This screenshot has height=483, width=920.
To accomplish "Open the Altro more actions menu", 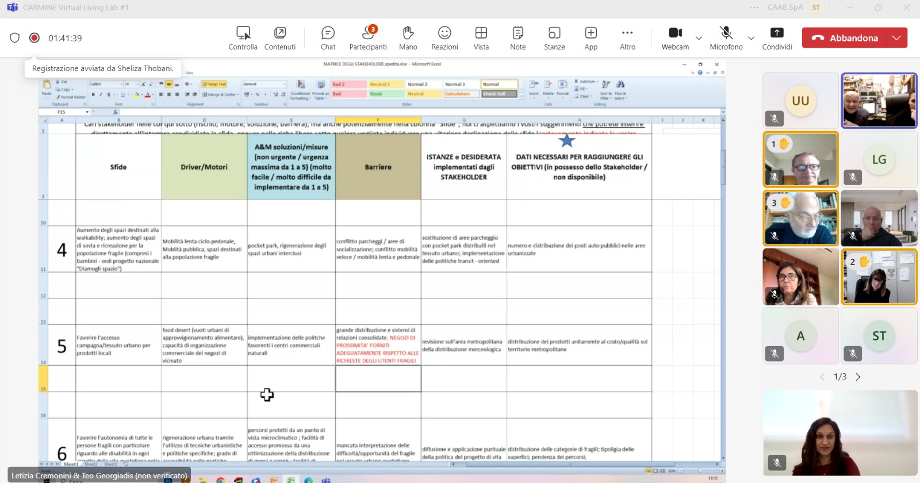I will [627, 38].
